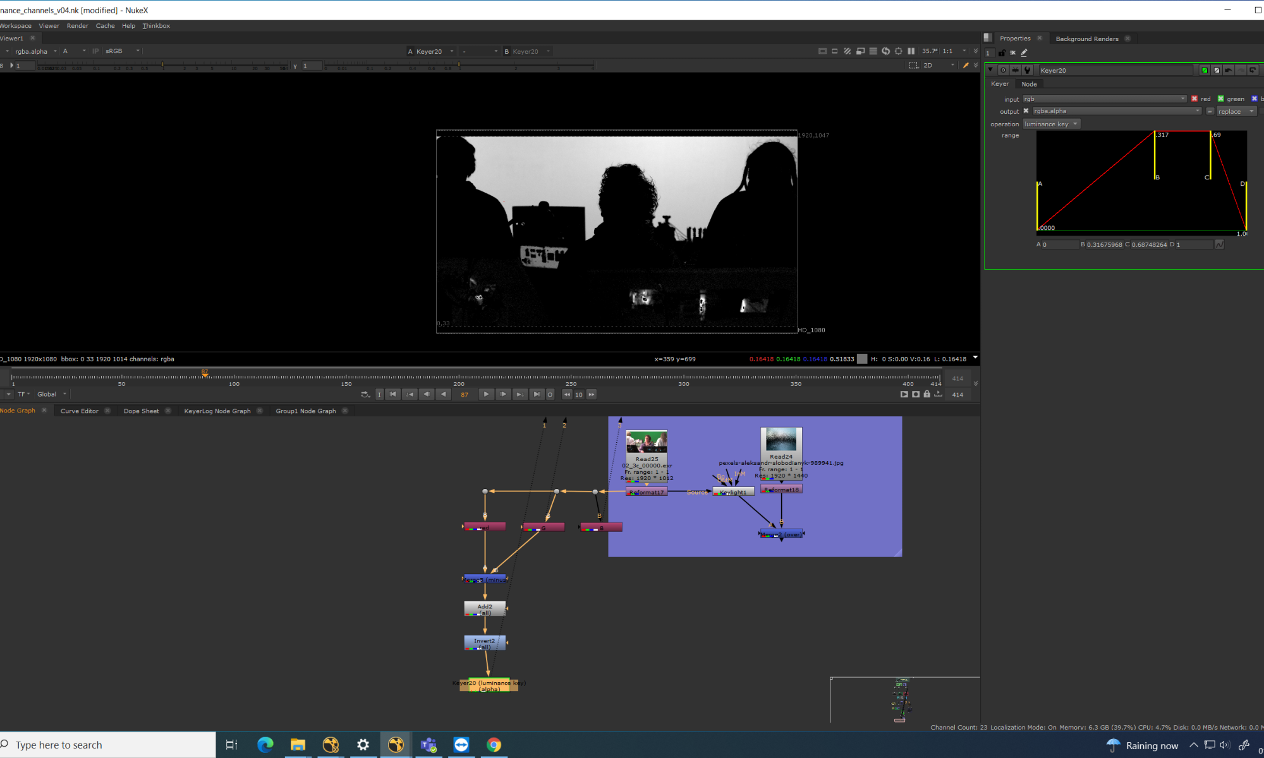
Task: Open the Render menu
Action: [77, 26]
